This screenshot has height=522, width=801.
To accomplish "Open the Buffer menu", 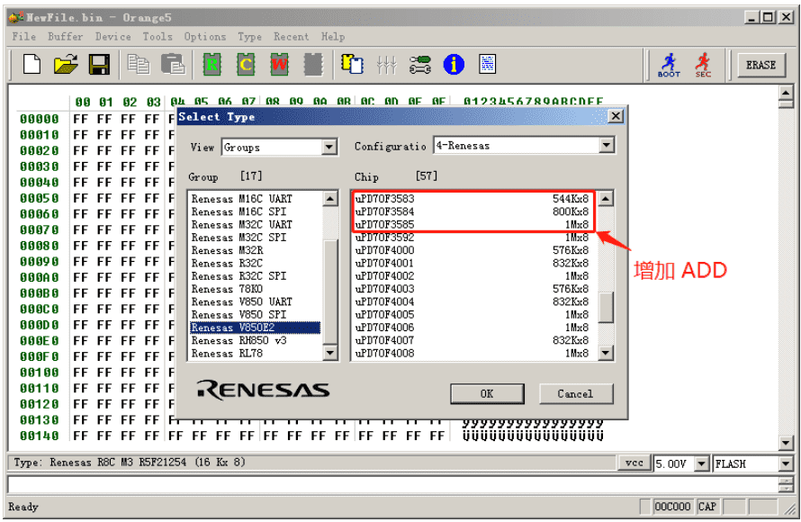I will coord(66,37).
